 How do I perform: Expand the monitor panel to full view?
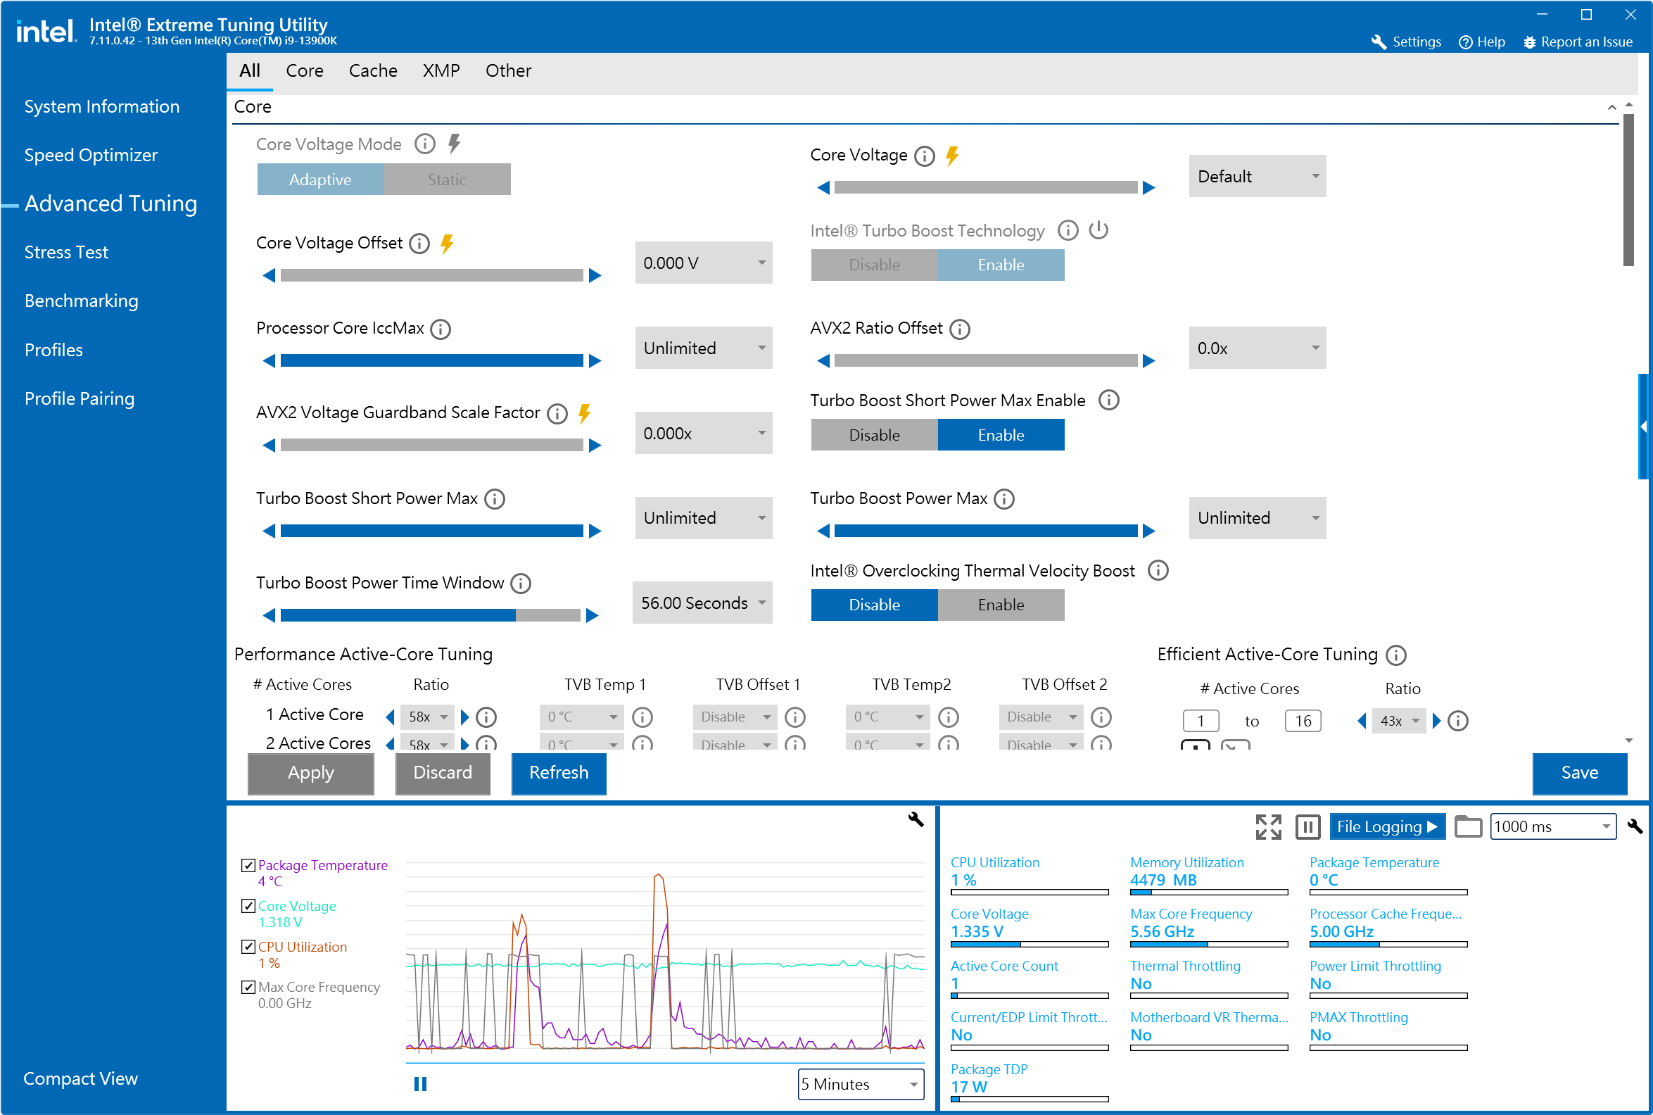pos(1268,827)
